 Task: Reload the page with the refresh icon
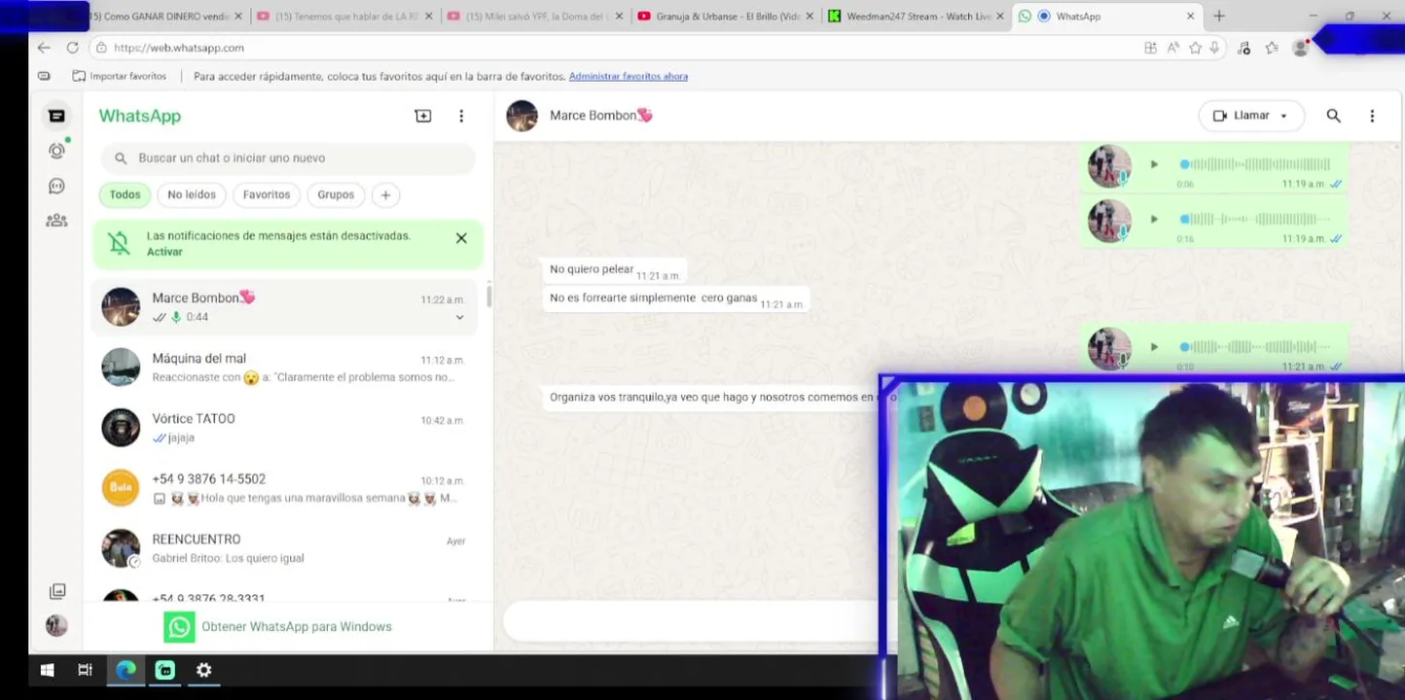72,48
